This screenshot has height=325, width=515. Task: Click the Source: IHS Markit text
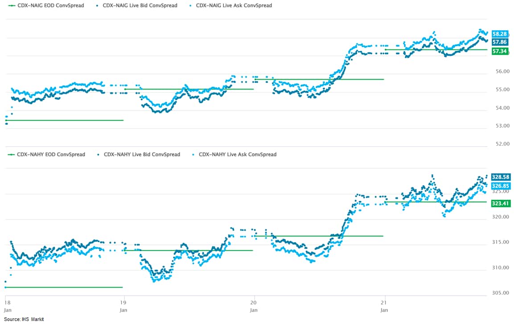coord(24,319)
